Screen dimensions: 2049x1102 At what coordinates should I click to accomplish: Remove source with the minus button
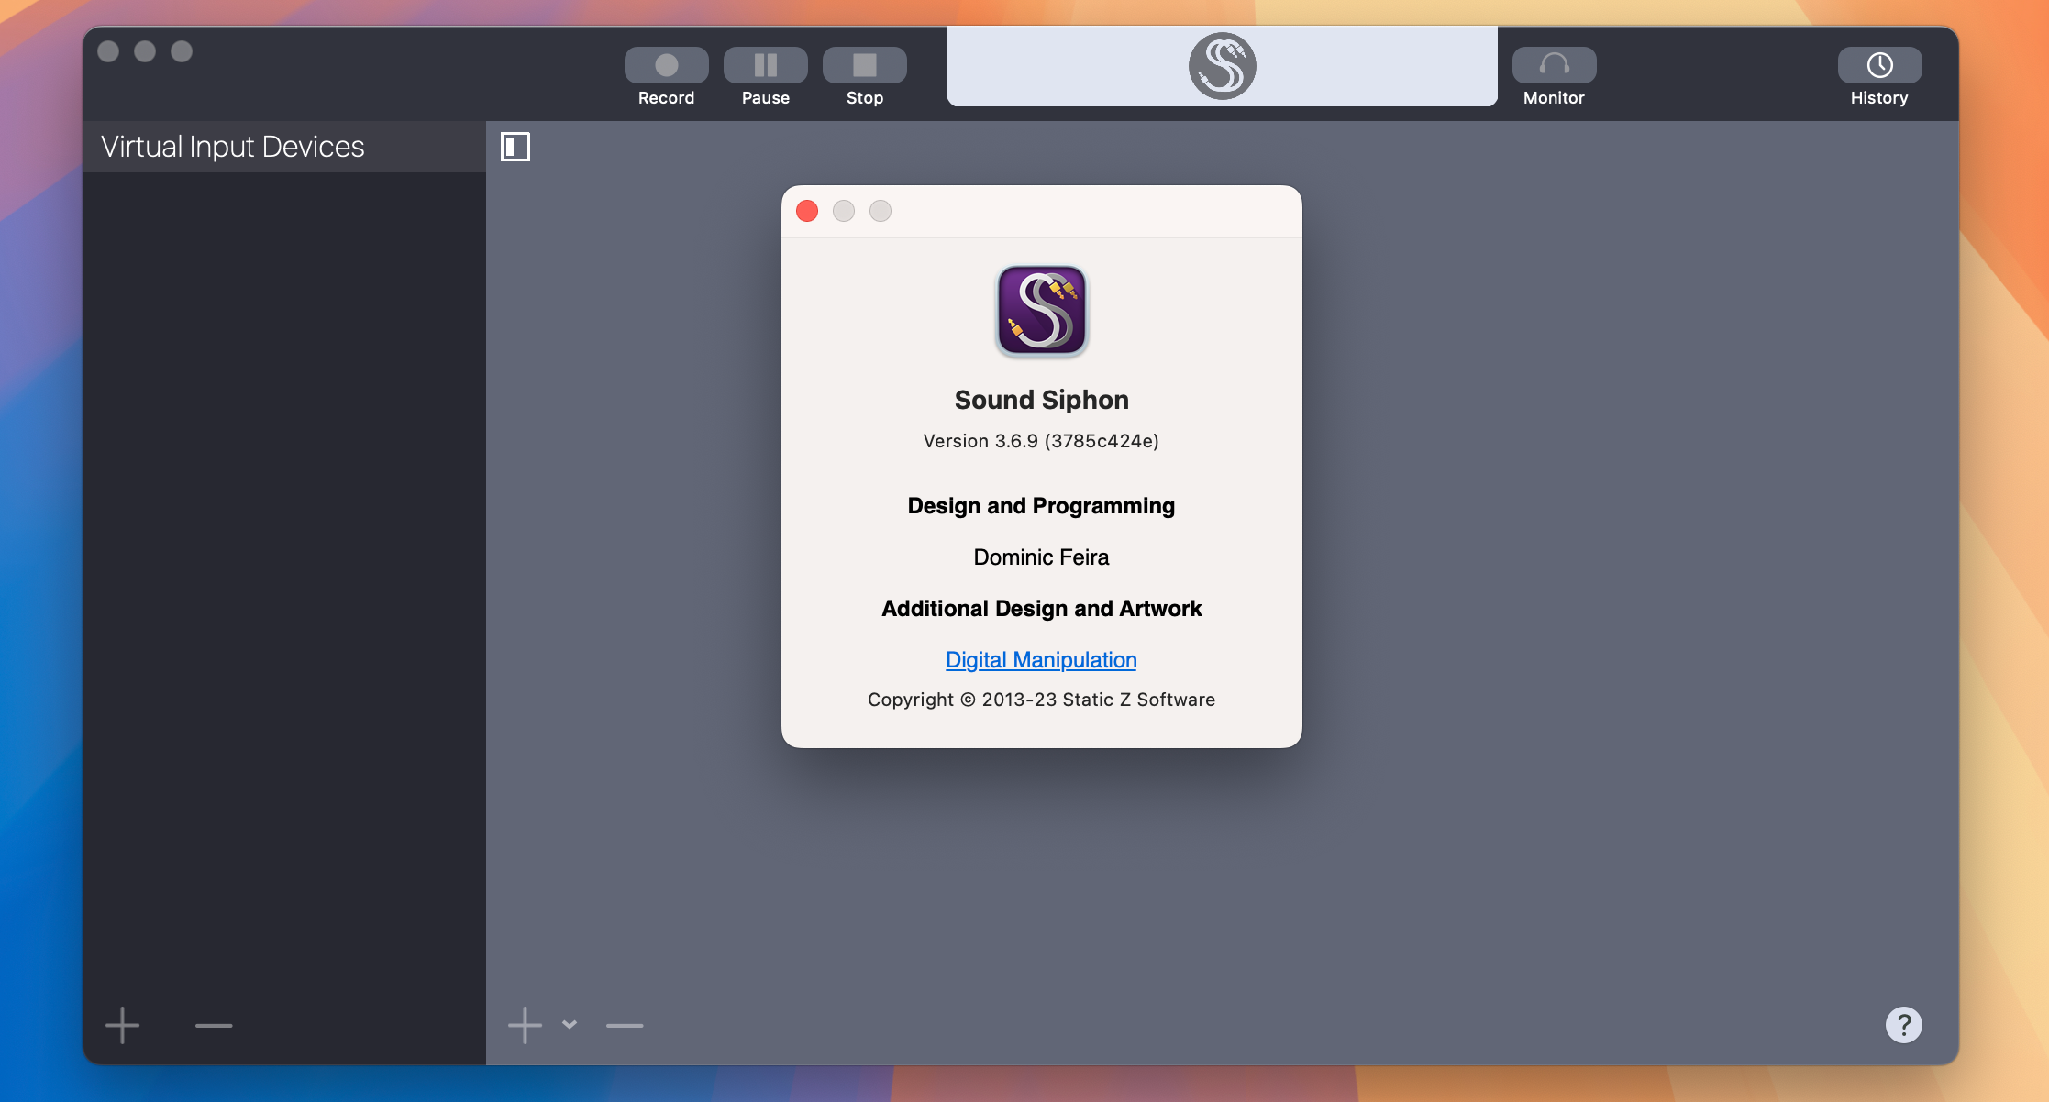[625, 1025]
